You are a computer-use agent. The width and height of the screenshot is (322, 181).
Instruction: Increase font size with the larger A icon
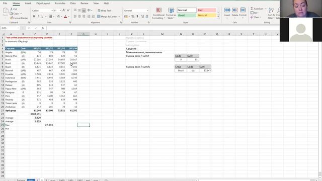click(x=64, y=11)
